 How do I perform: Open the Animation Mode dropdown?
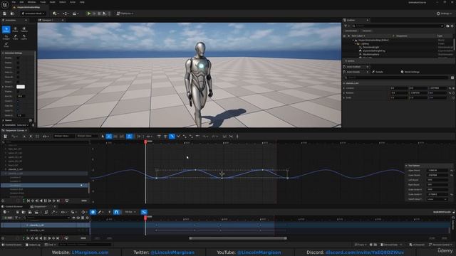(x=33, y=14)
